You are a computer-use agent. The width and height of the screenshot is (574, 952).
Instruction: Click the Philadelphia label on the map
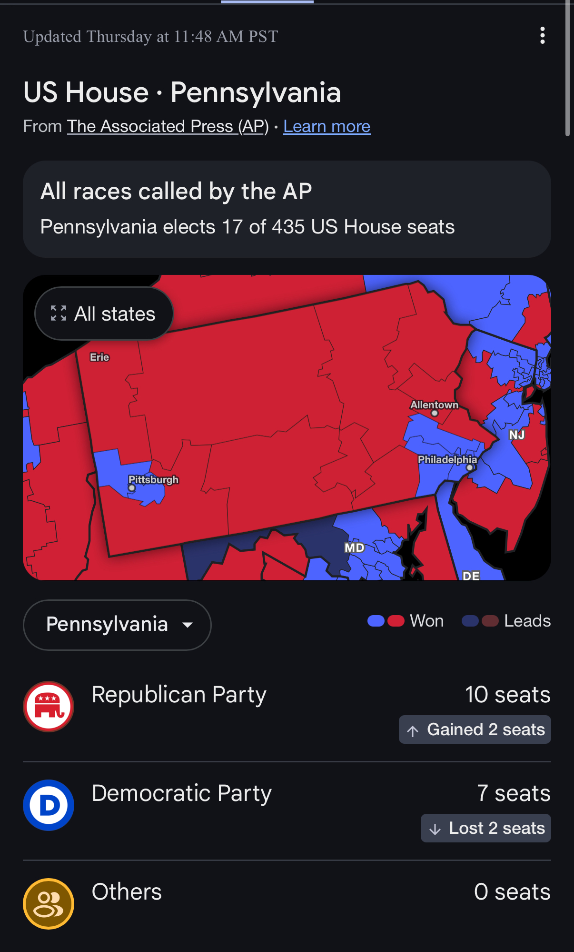click(x=447, y=459)
